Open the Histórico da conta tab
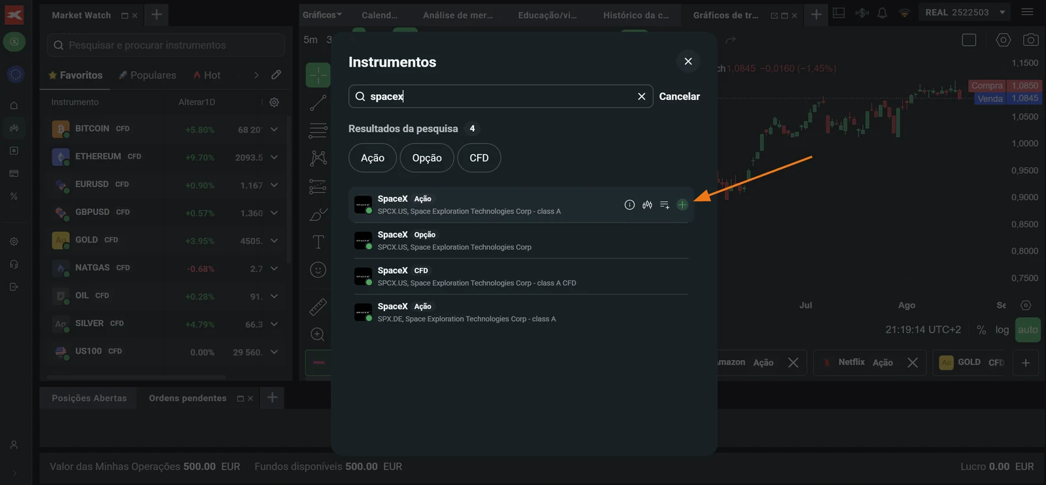 click(636, 14)
